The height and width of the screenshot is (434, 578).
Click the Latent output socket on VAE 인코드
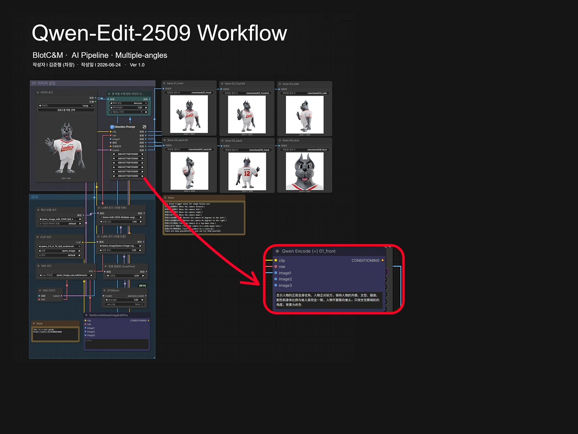pyautogui.click(x=61, y=296)
